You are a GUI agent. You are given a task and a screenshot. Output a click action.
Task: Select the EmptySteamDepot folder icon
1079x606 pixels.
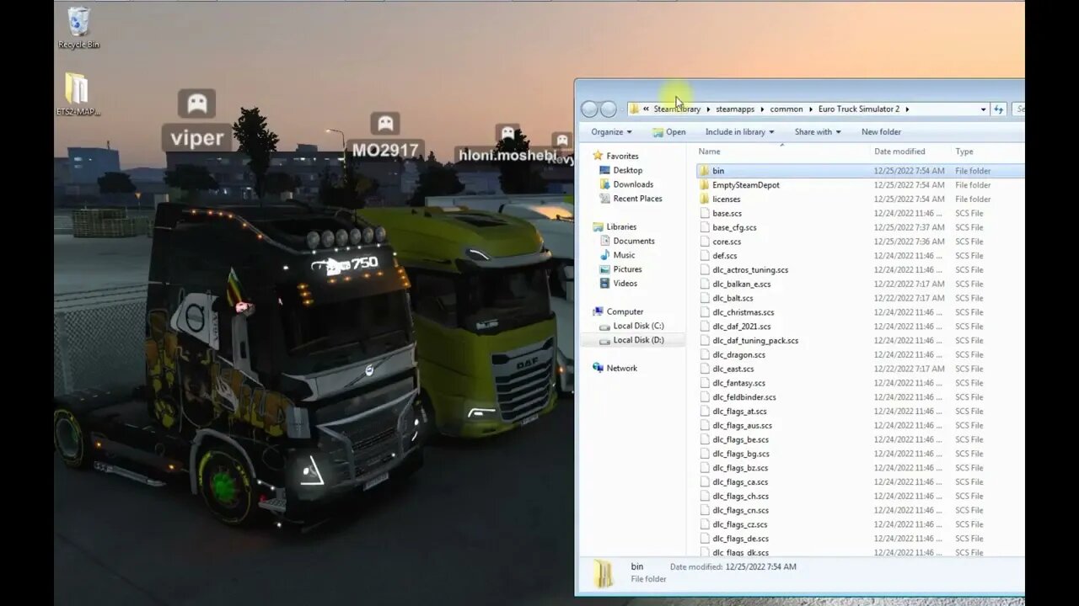(x=704, y=185)
